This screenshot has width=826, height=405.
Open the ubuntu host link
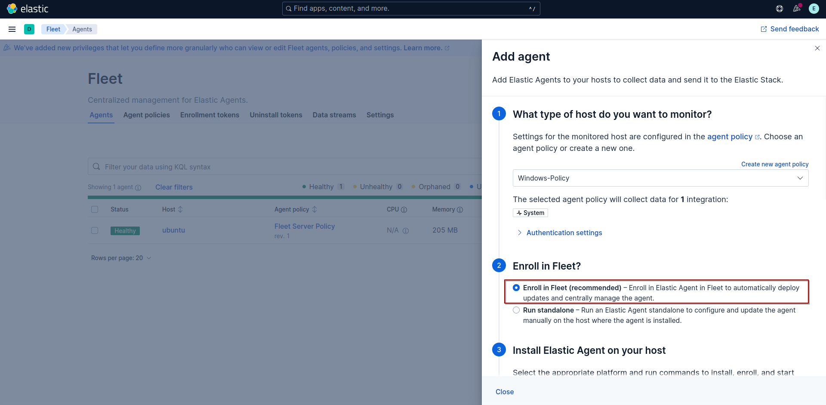pyautogui.click(x=173, y=230)
